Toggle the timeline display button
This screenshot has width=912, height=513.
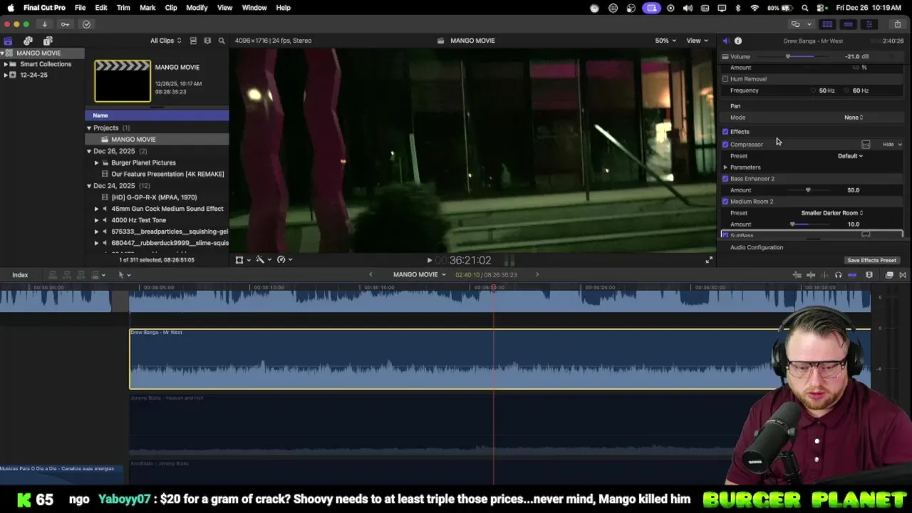[x=848, y=24]
